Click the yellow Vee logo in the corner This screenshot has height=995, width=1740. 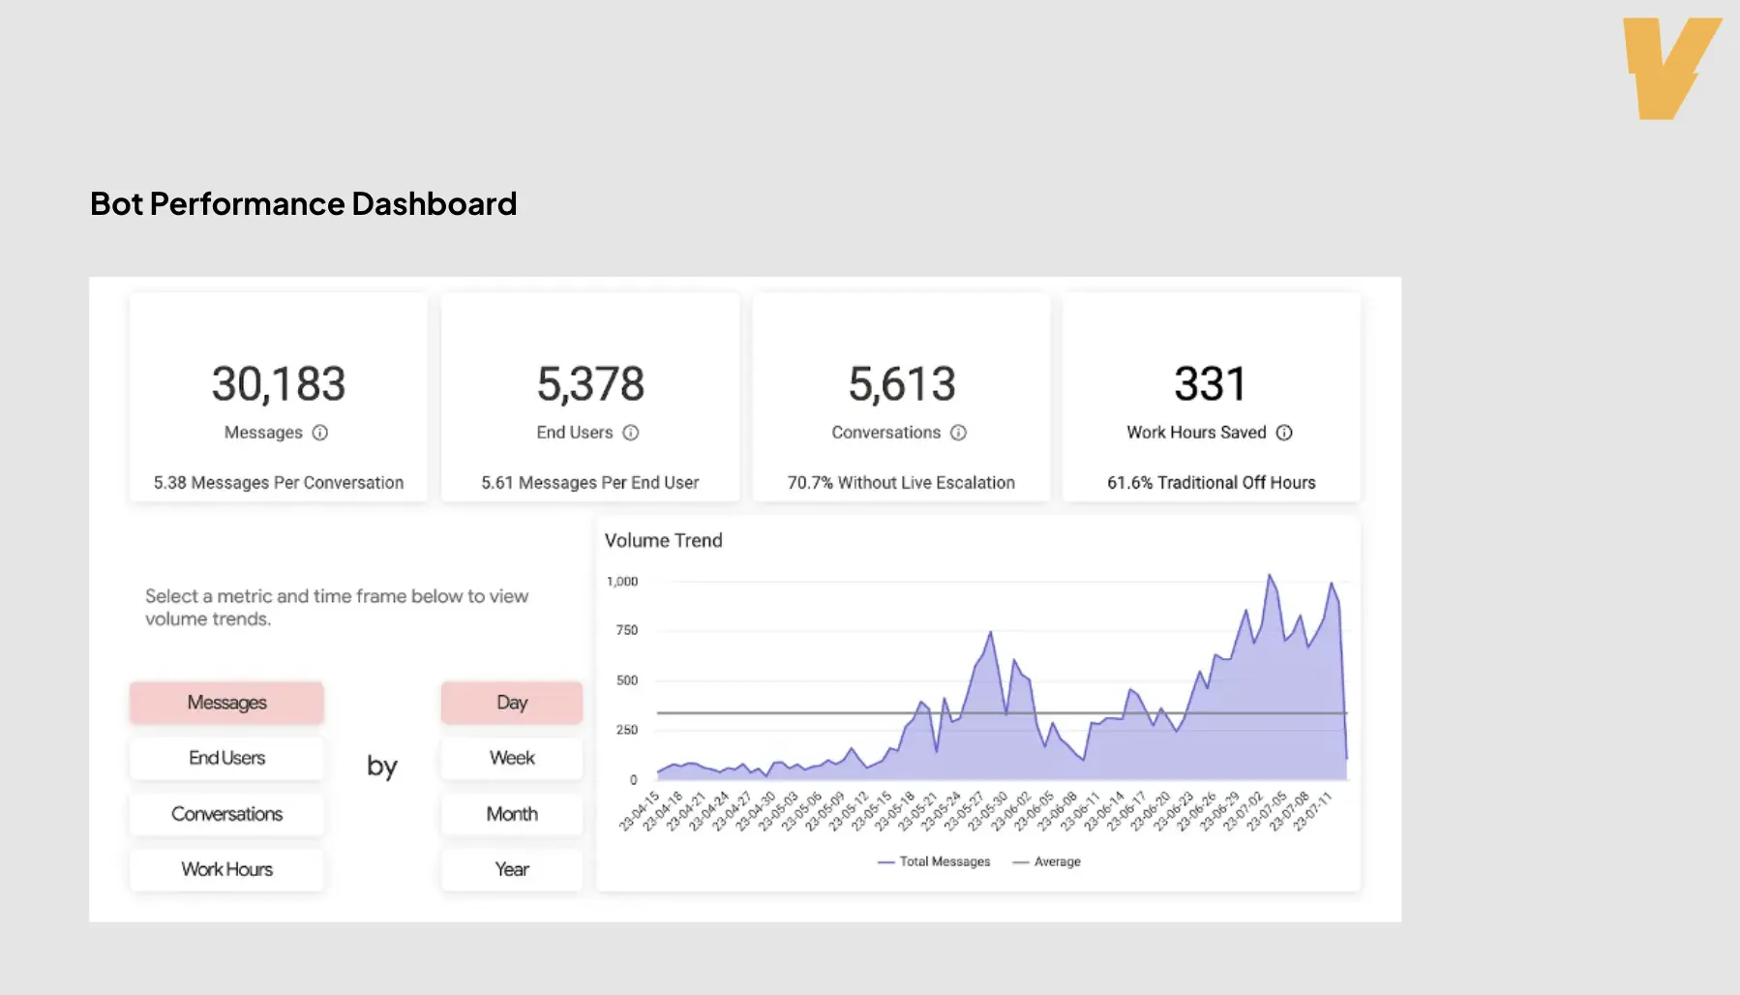click(x=1667, y=61)
